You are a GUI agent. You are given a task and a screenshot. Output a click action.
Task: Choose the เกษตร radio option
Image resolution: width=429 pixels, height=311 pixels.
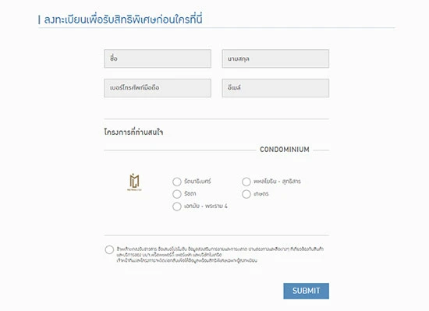coord(246,194)
